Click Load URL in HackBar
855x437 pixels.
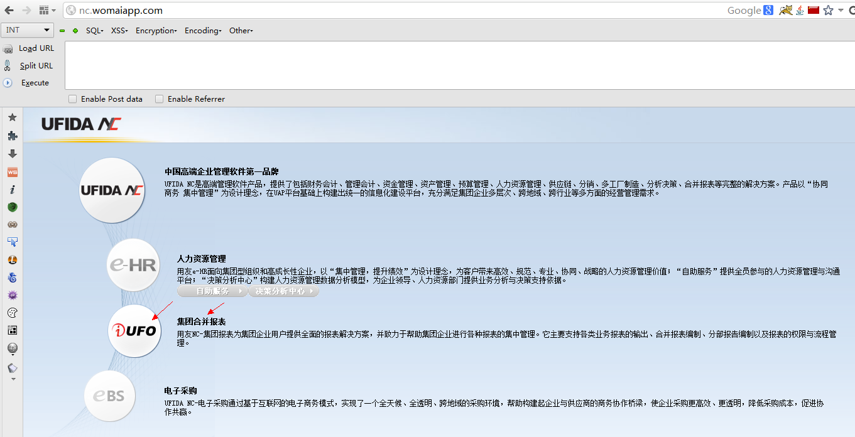click(36, 48)
